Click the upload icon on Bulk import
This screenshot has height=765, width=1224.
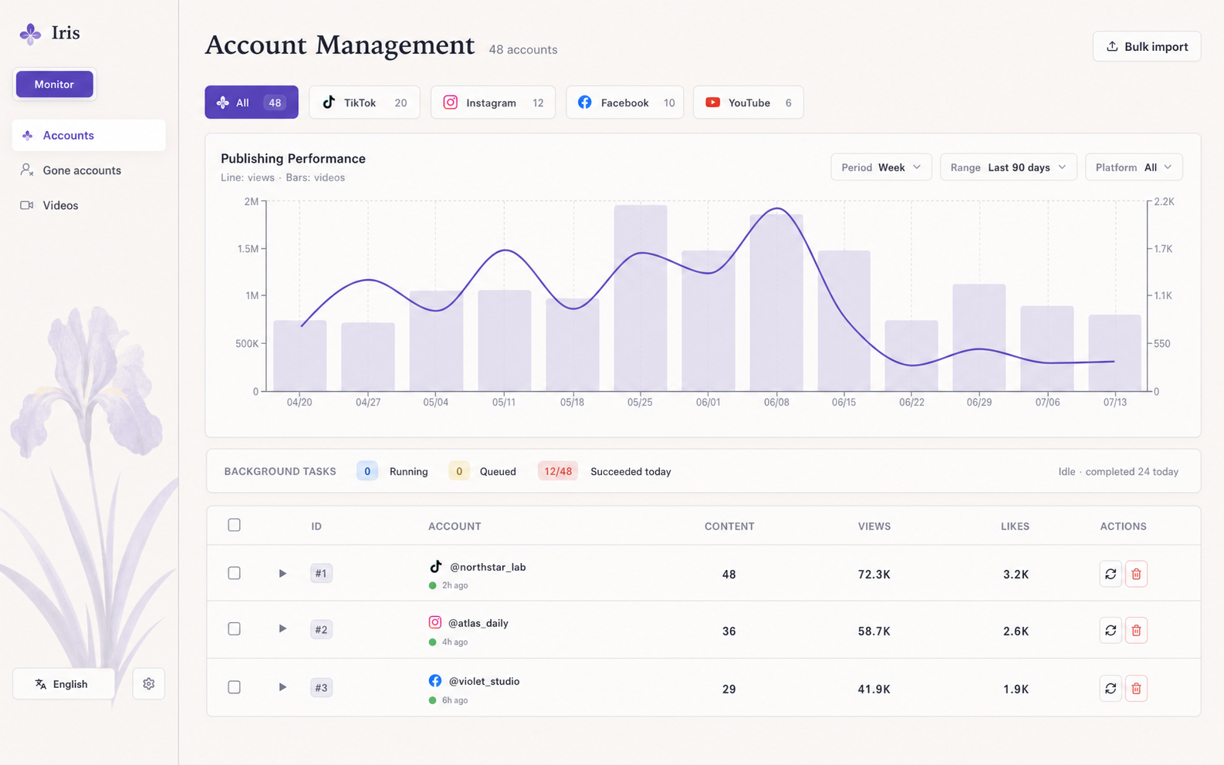pyautogui.click(x=1112, y=46)
